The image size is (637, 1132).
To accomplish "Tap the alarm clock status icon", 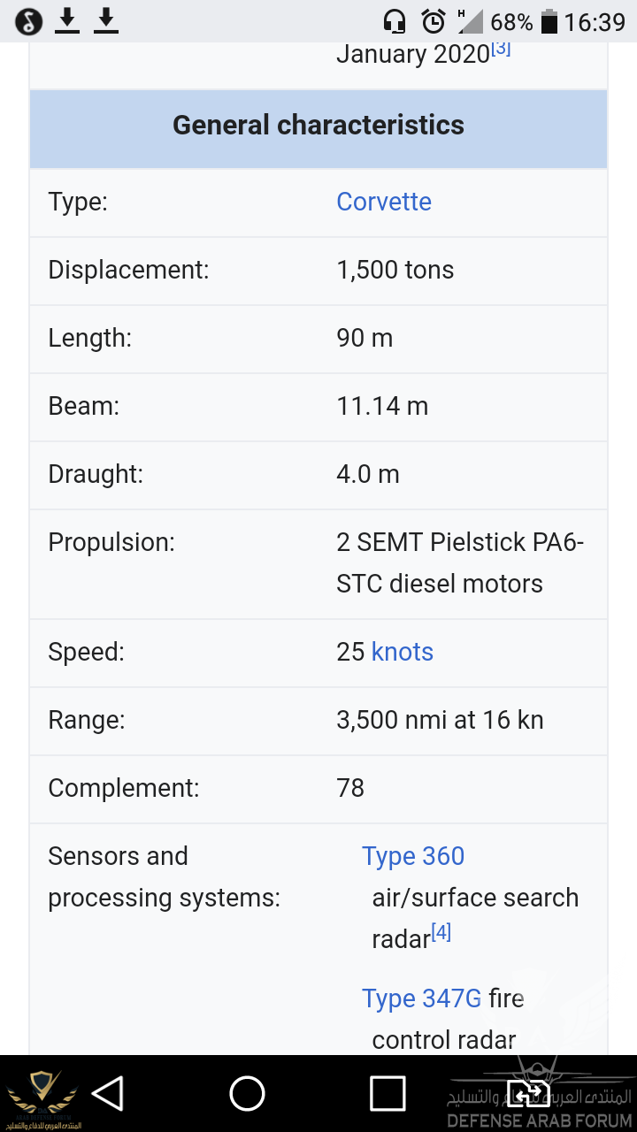I will (434, 21).
